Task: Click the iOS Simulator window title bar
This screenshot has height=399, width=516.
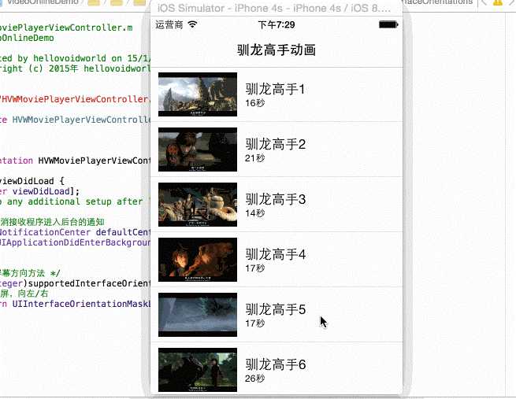Action: 277,7
